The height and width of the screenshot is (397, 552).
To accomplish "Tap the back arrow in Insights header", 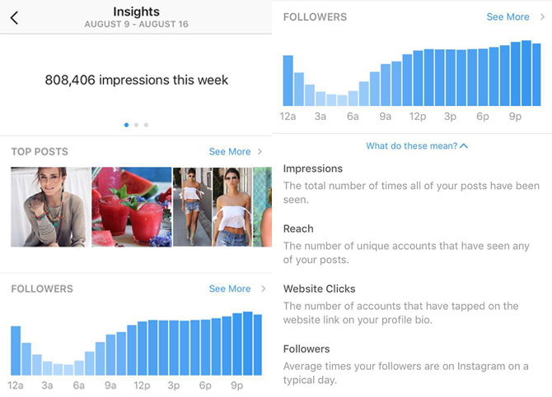I will [x=14, y=17].
